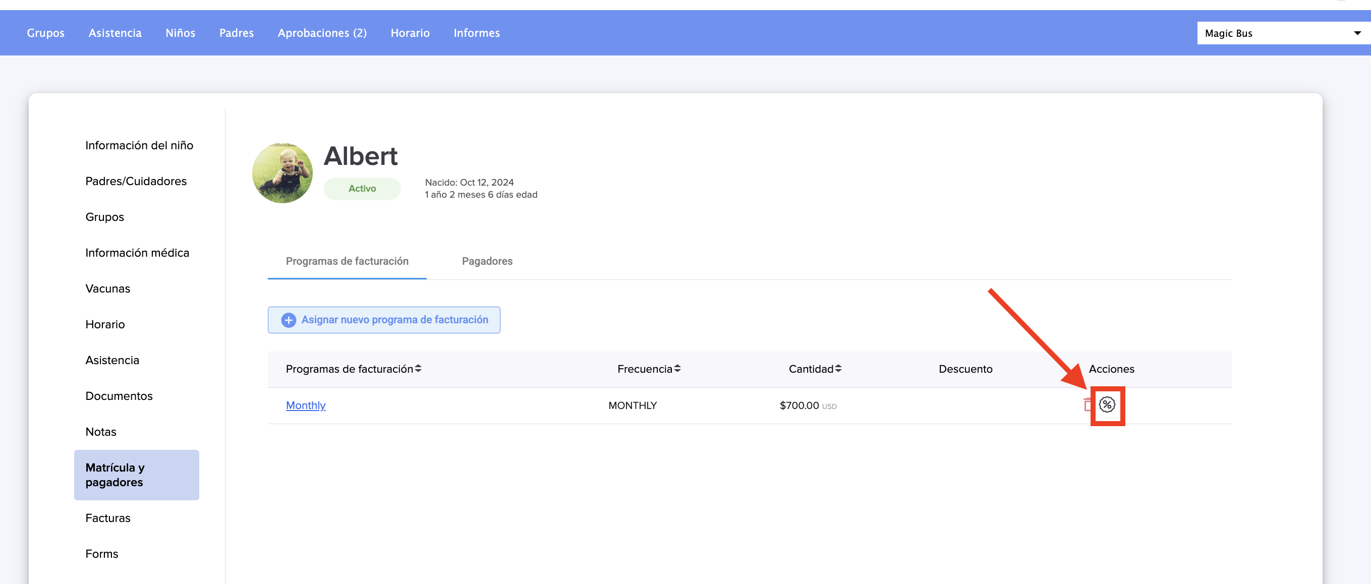Open Información médica in sidebar

(x=137, y=253)
